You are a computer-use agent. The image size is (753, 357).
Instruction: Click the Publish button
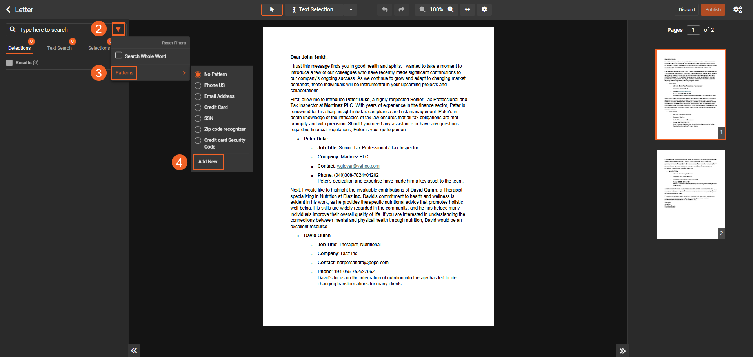[x=713, y=10]
